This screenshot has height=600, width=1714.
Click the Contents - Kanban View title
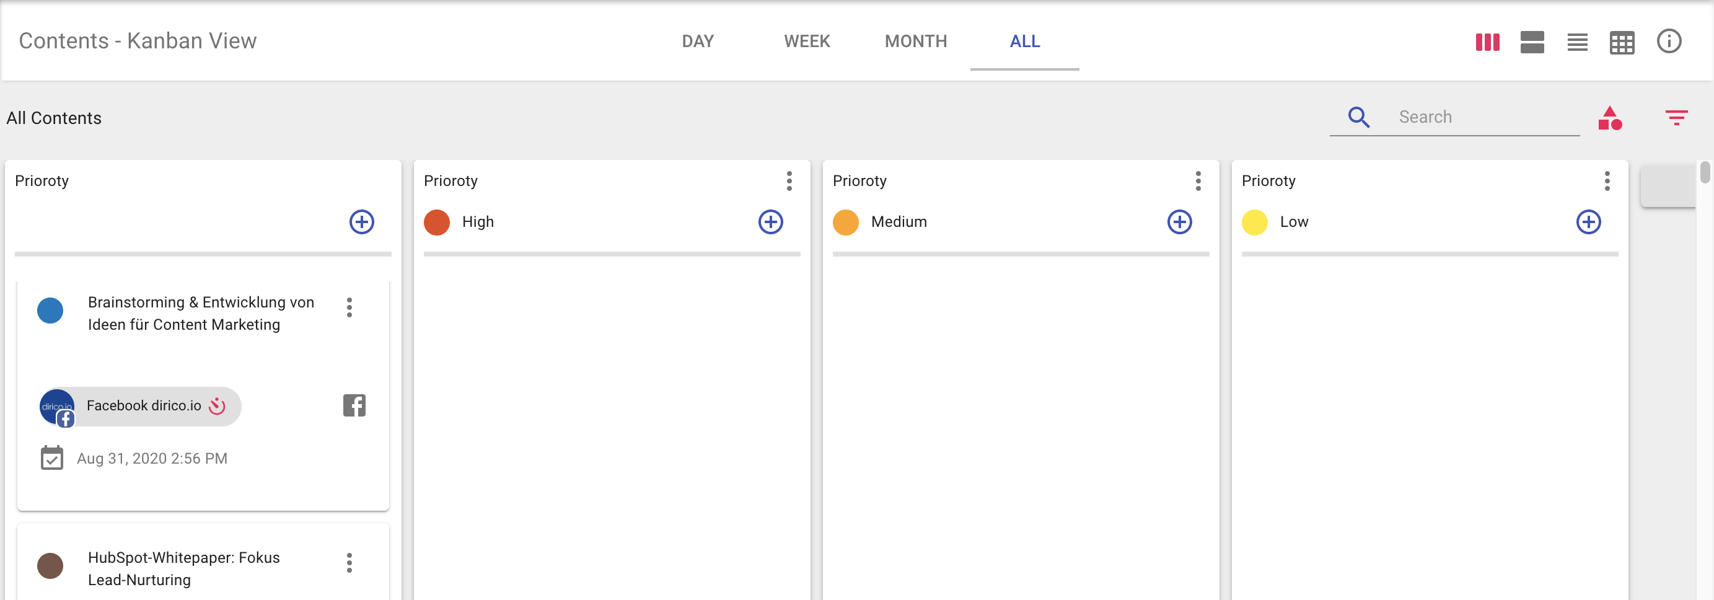point(138,42)
